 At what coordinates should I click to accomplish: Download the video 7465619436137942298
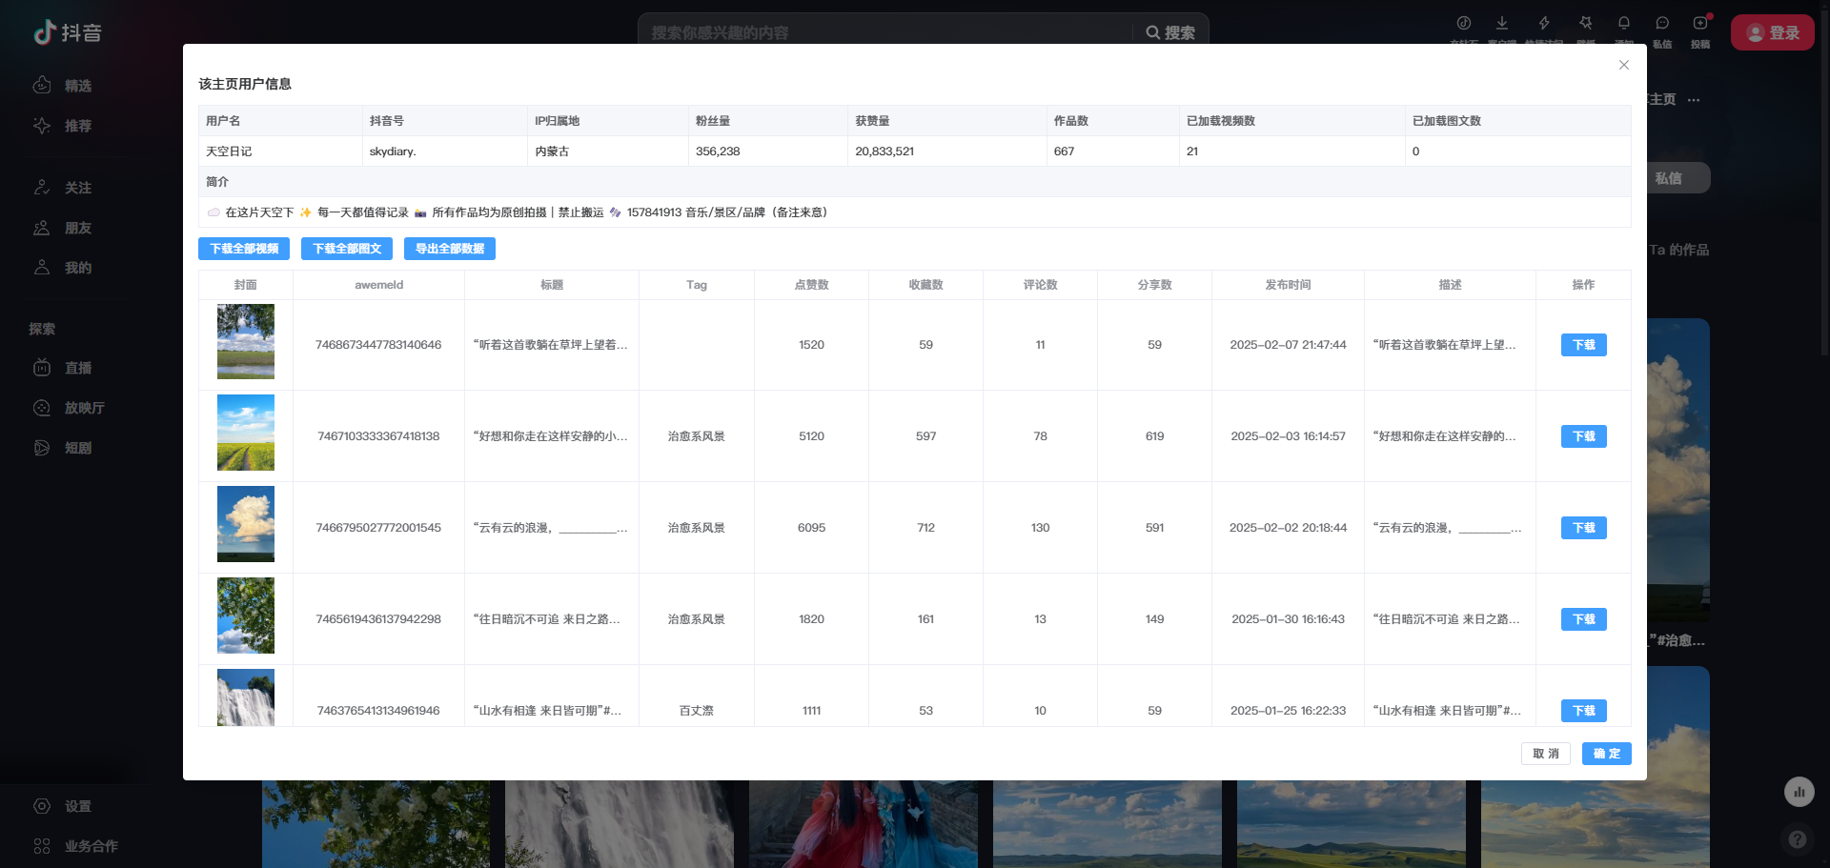(x=1584, y=619)
